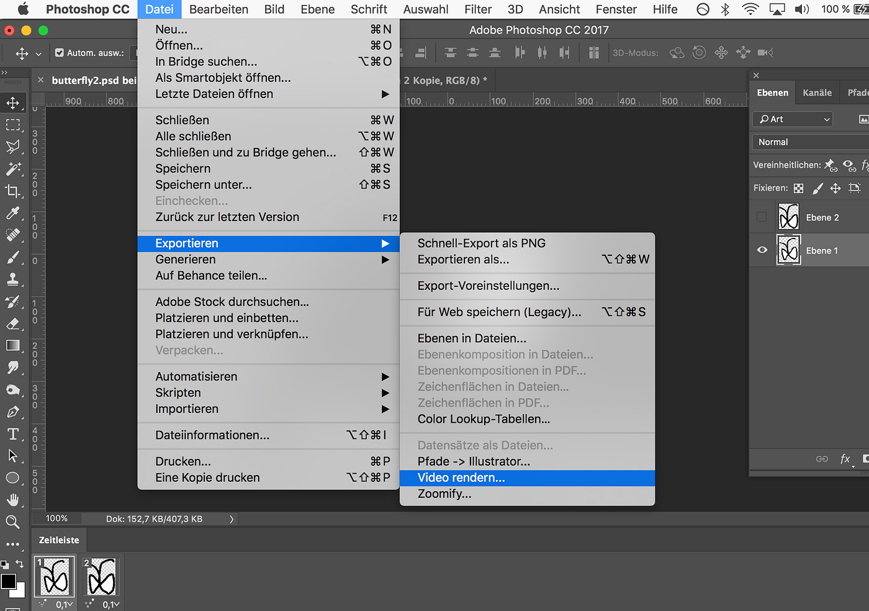Select the Hand tool
The image size is (869, 611).
13,500
